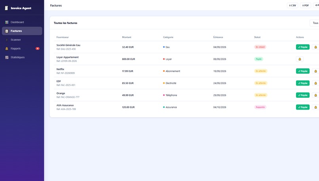Select the Orange supplier name
The image size is (319, 181).
[x=61, y=93]
